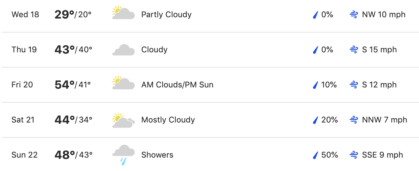Screen dimensions: 419x171
Task: Click the sun-and-cloud icon for Fri 20
Action: tap(123, 83)
